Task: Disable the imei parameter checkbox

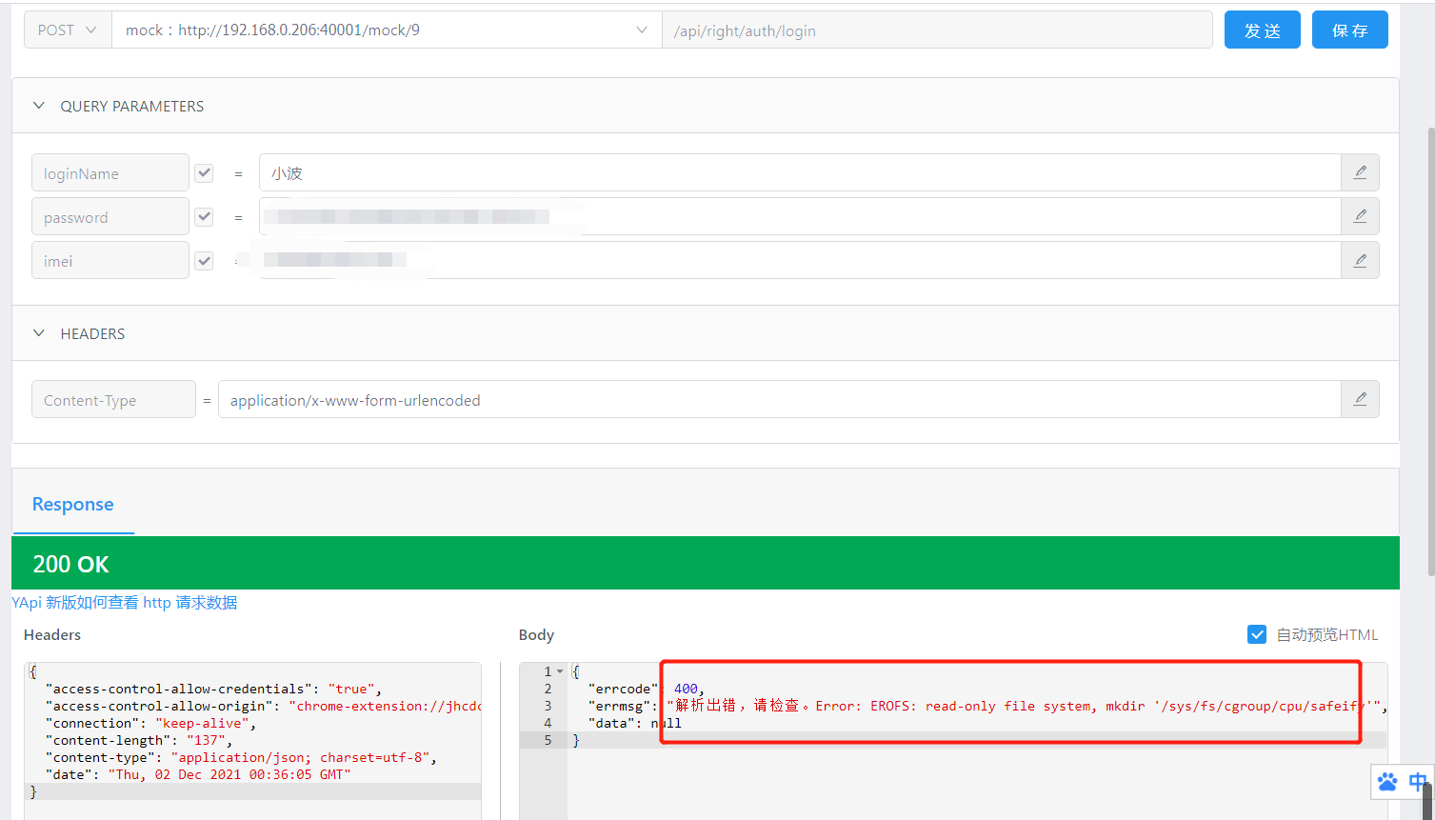Action: point(203,260)
